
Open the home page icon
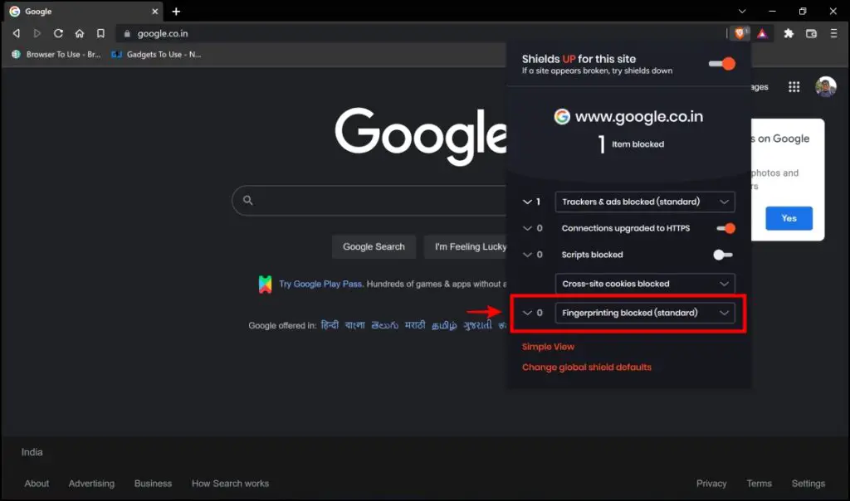[x=80, y=33]
